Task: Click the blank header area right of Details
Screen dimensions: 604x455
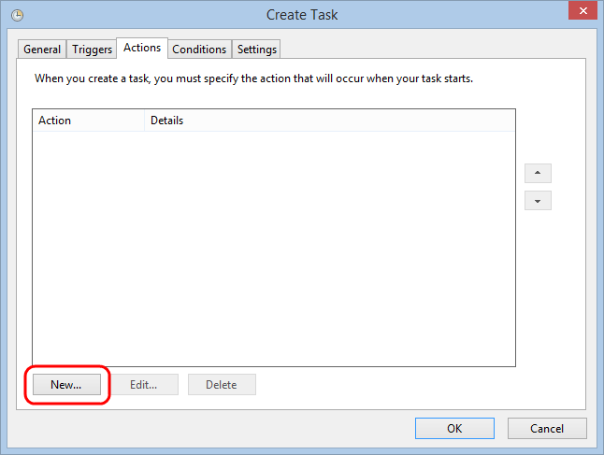Action: click(374, 121)
